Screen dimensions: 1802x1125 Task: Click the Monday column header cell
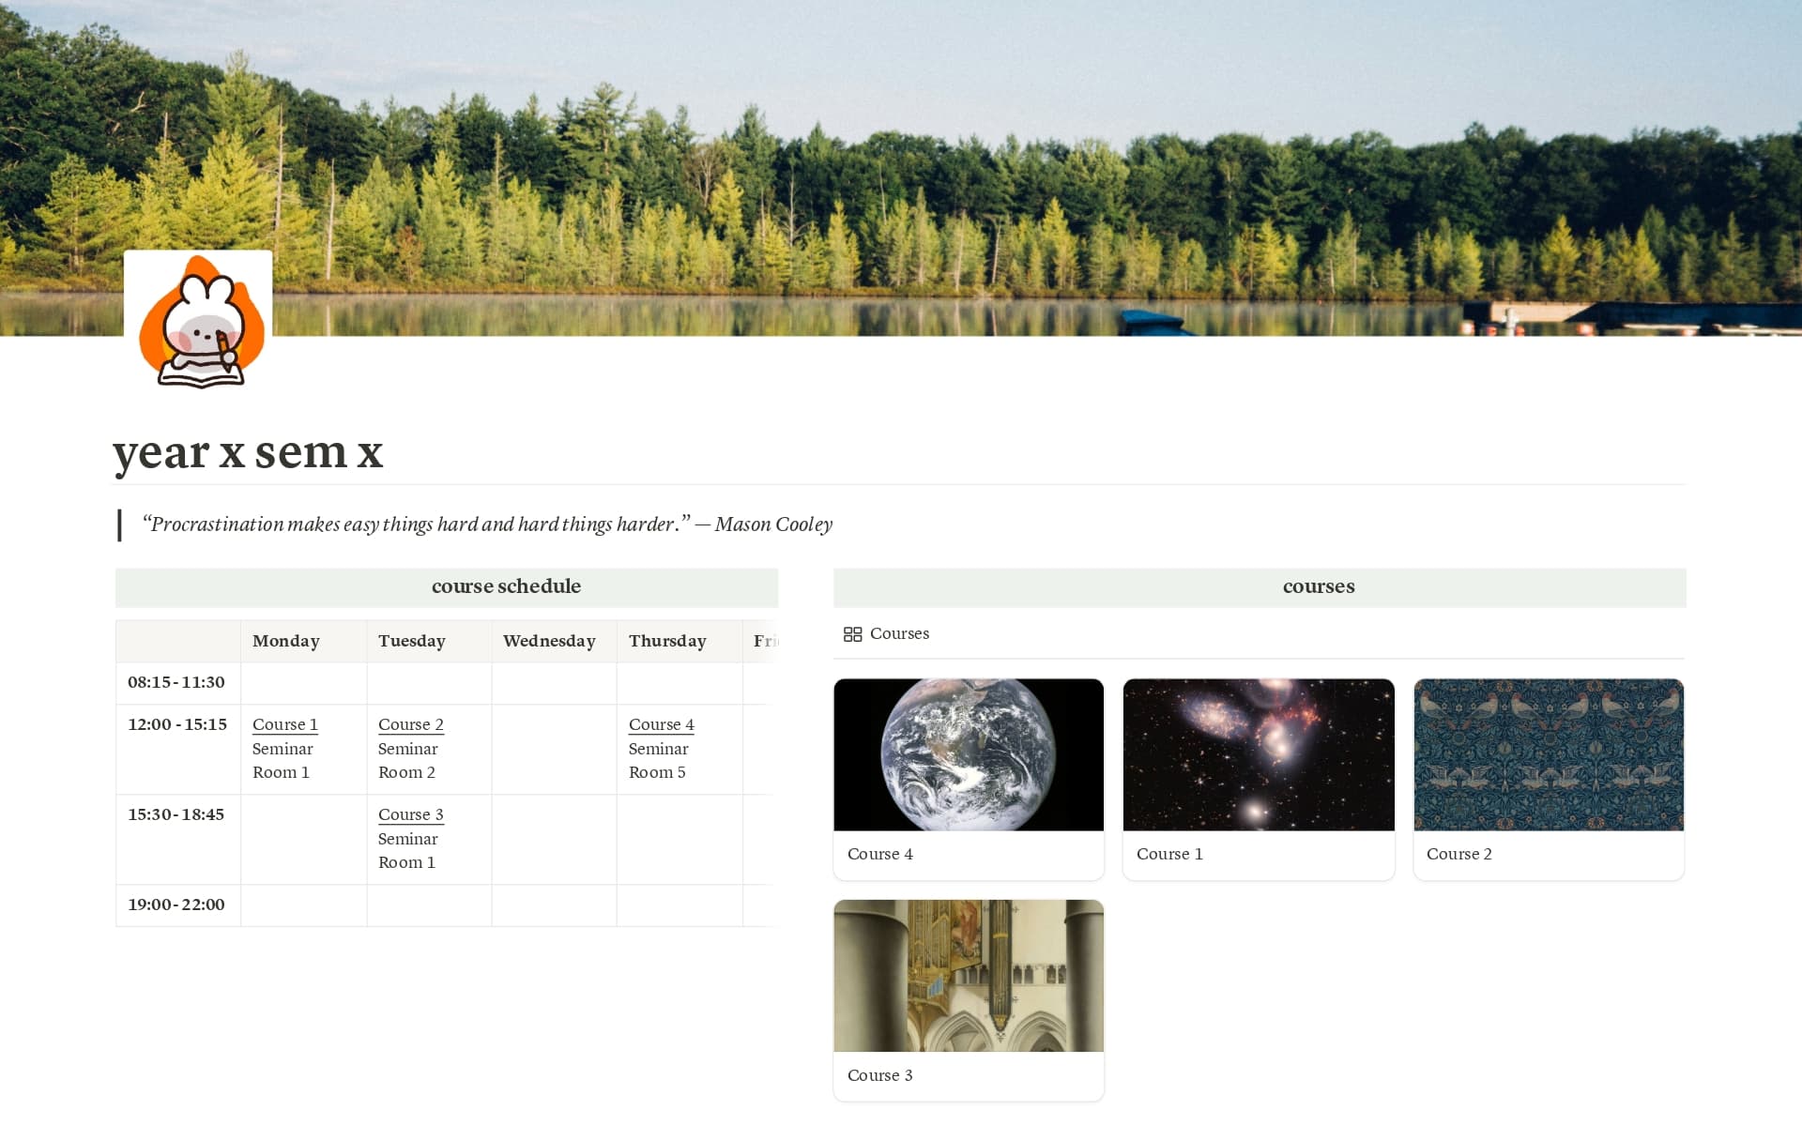tap(285, 641)
